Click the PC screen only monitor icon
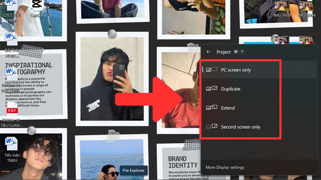 point(211,69)
